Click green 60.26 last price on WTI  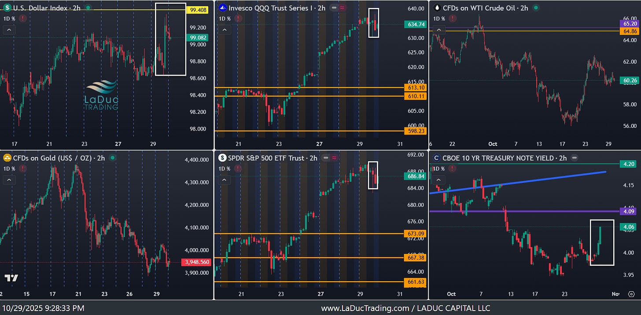click(630, 80)
